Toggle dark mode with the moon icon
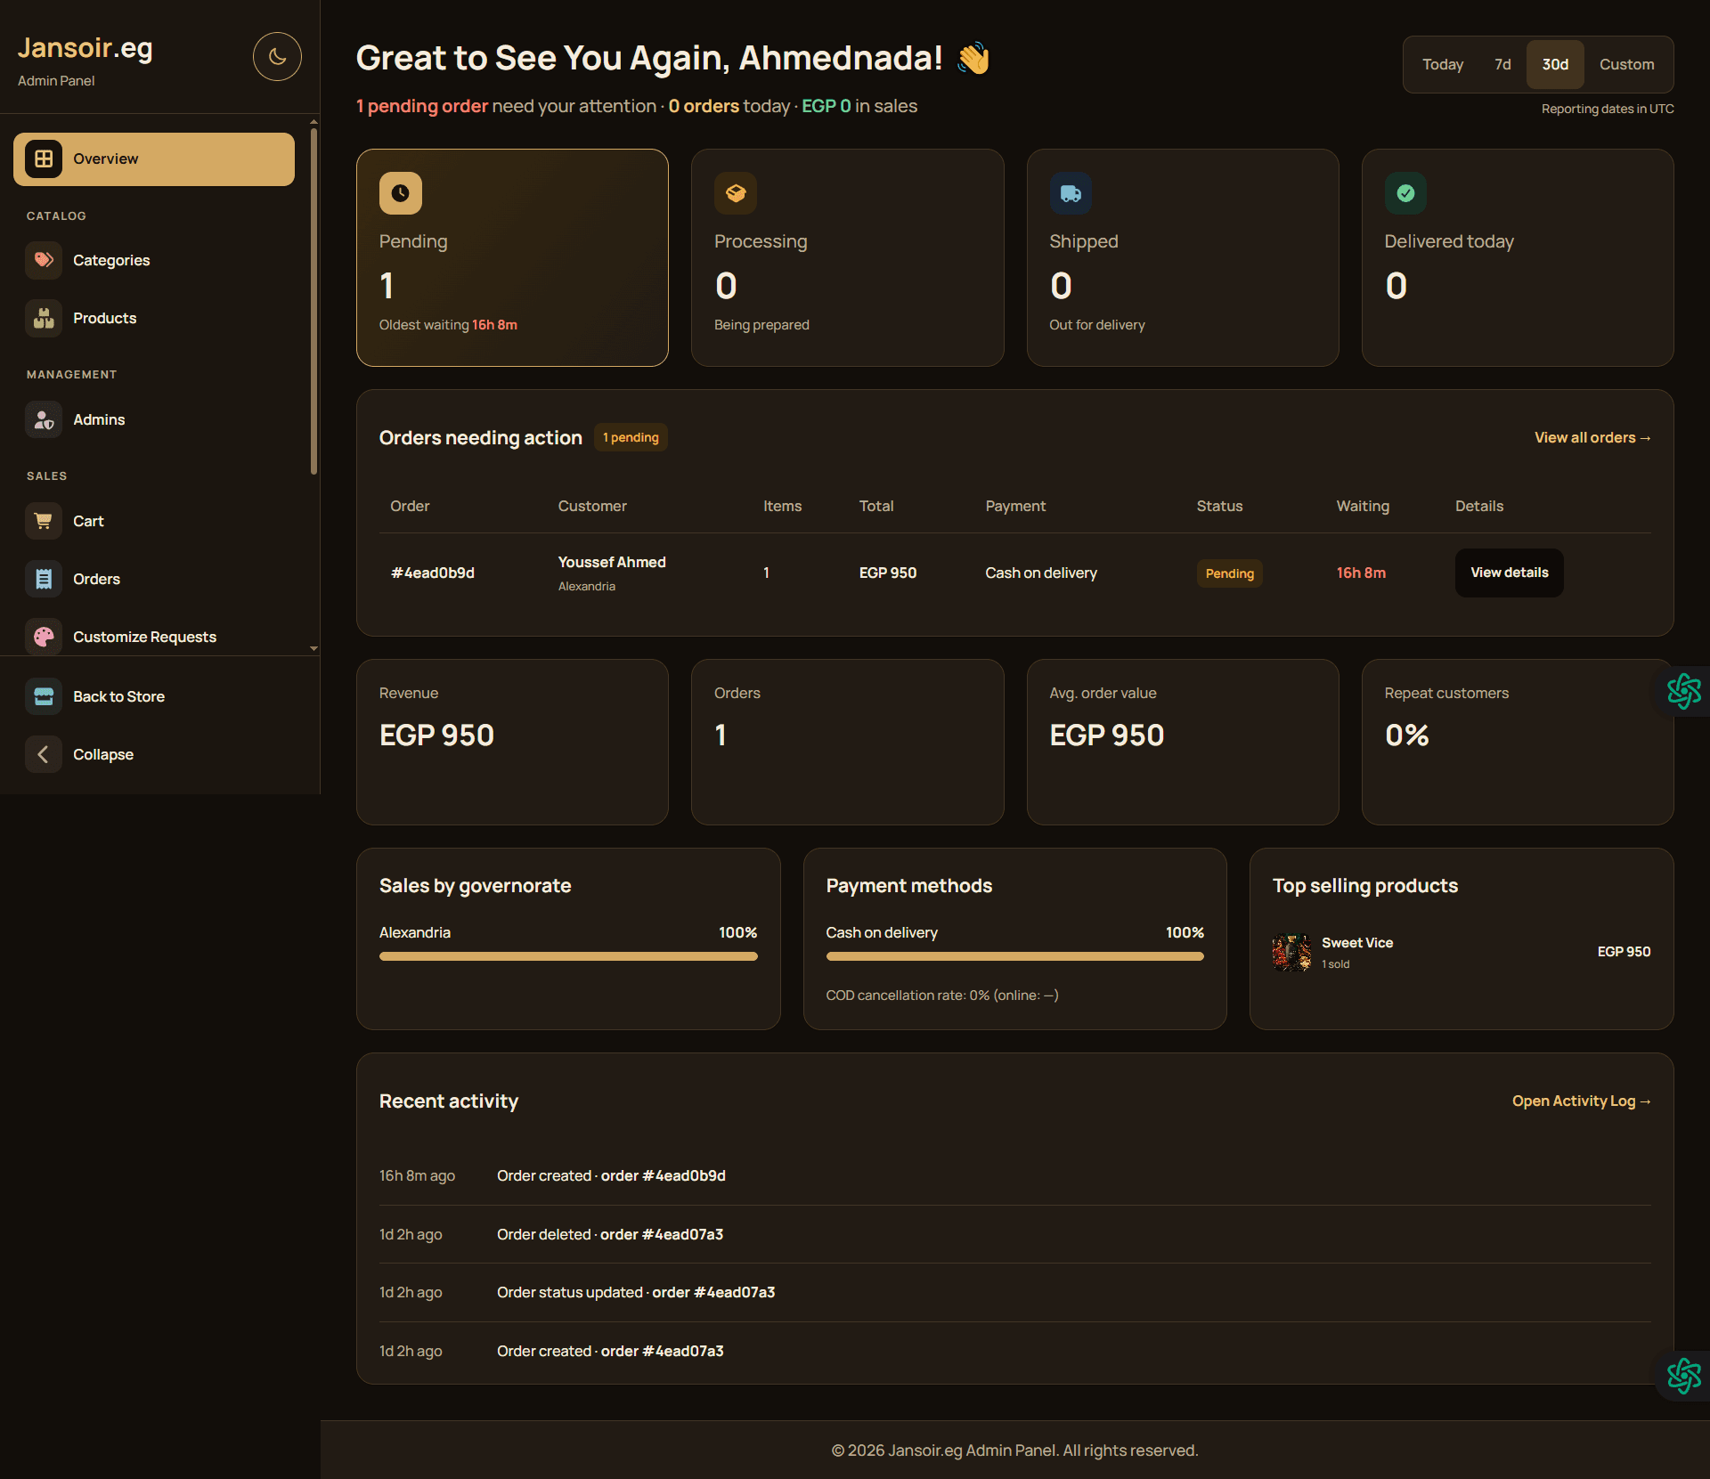Screen dimensions: 1710x1479 pos(277,57)
